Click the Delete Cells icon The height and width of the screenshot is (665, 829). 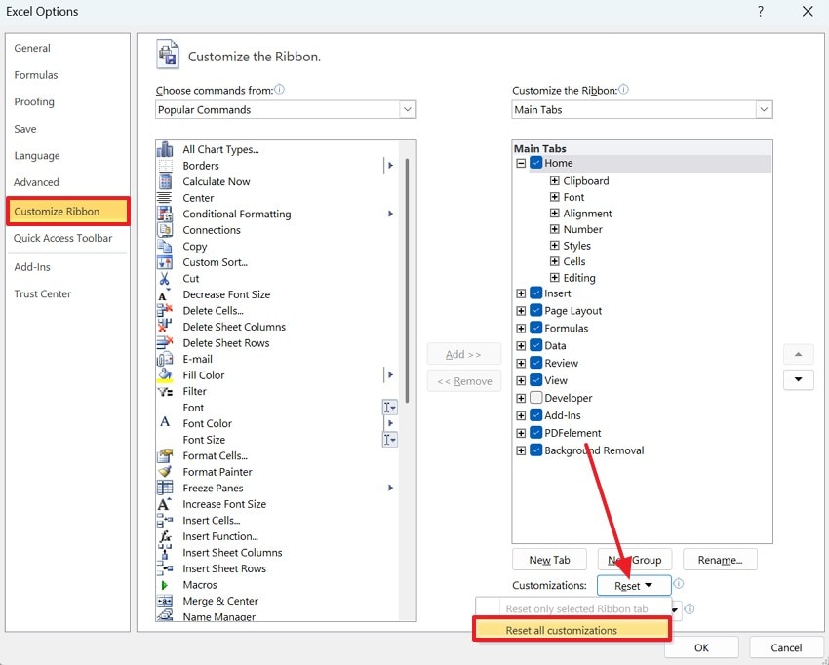(x=165, y=310)
